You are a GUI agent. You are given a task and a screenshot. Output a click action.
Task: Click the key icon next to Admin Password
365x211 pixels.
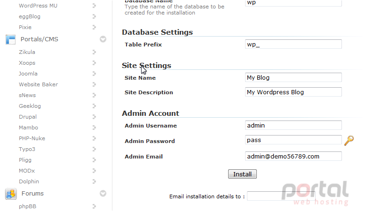[x=349, y=141]
